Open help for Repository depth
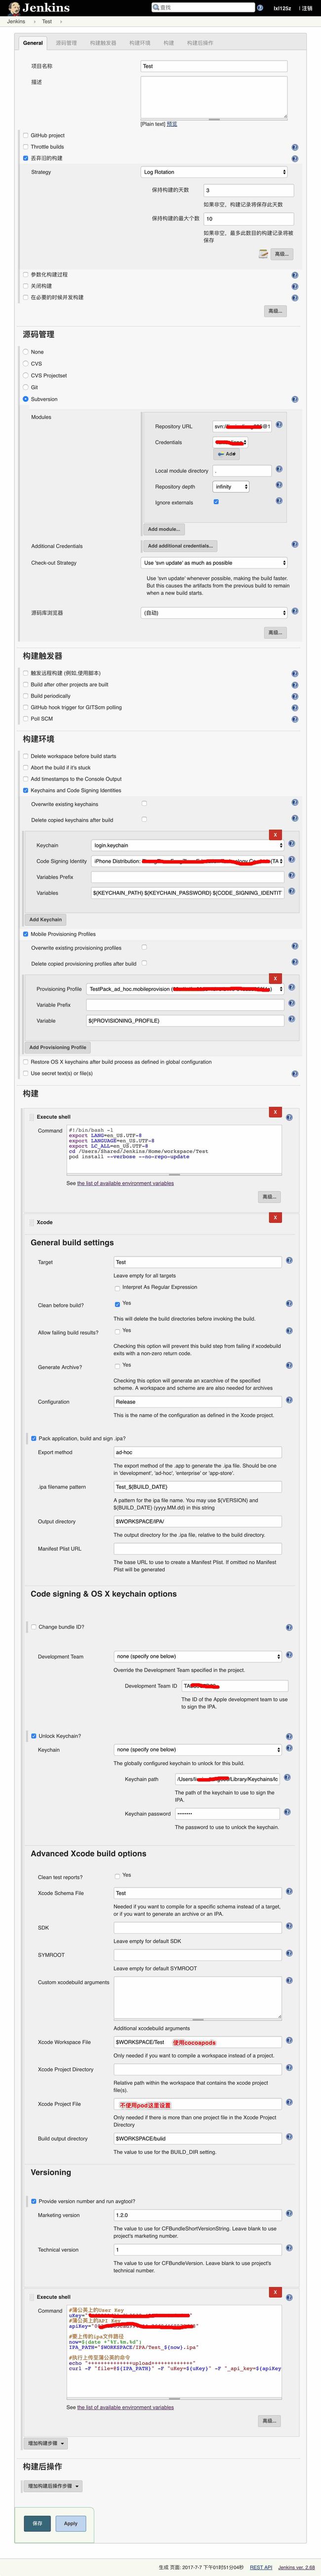Viewport: 321px width, 2576px height. pos(279,486)
